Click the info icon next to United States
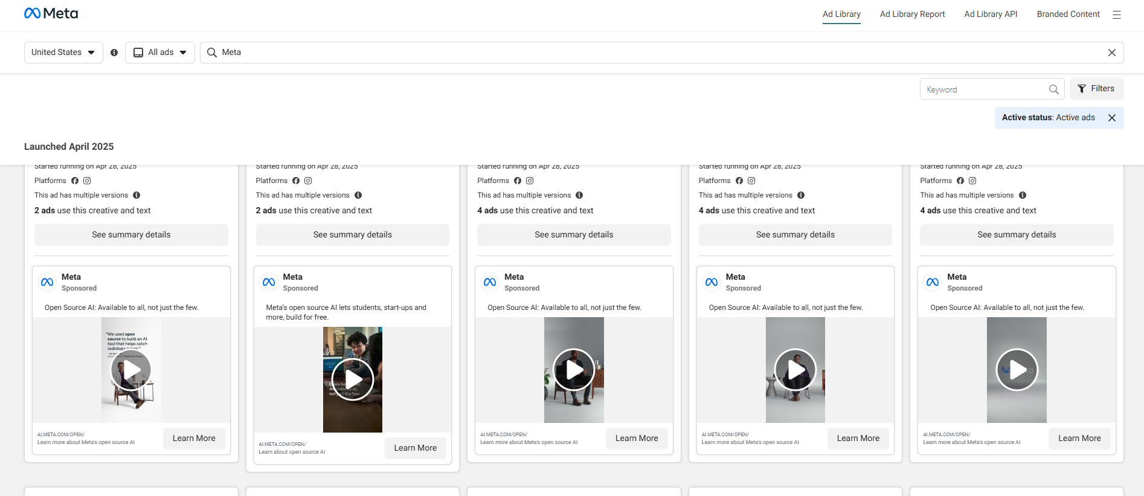 point(114,53)
